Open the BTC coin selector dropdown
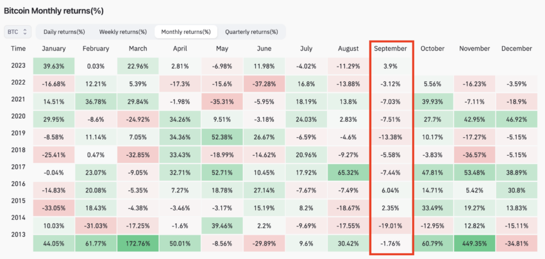The image size is (545, 259). 18,31
